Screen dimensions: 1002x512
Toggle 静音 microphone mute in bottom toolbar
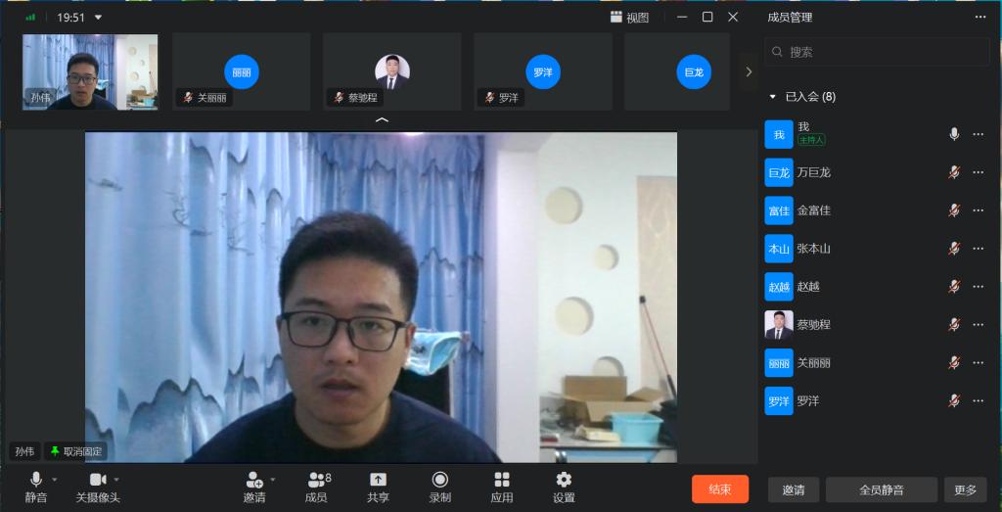point(36,480)
